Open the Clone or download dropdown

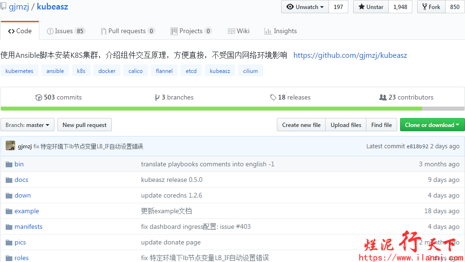(x=432, y=125)
